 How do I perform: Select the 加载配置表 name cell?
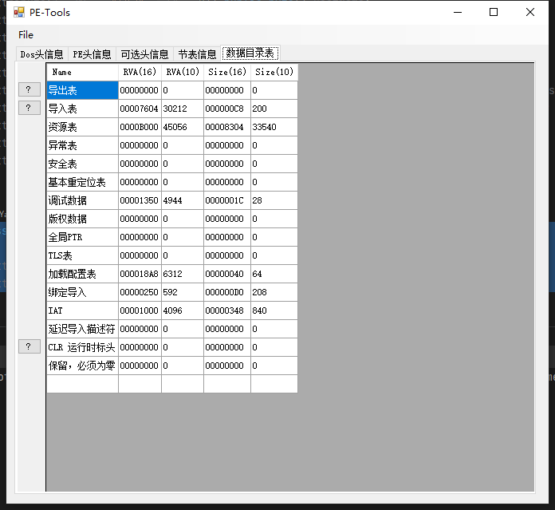pyautogui.click(x=82, y=274)
